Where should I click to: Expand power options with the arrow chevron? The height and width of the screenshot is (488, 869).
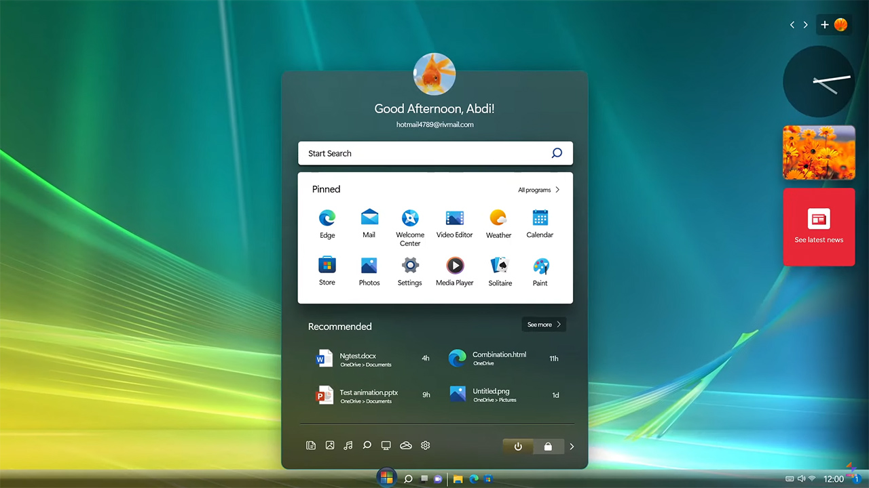(572, 446)
